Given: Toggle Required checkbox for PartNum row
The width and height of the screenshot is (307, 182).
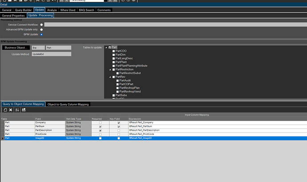Looking at the screenshot, I should click(100, 126).
